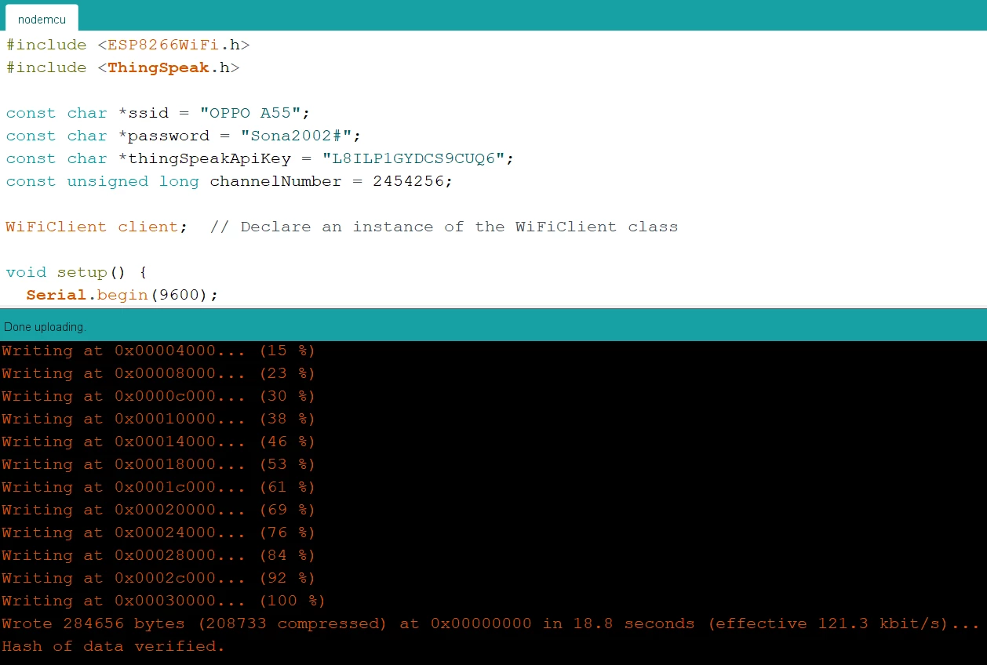Click the "OPPO A55" ssid string

click(256, 113)
